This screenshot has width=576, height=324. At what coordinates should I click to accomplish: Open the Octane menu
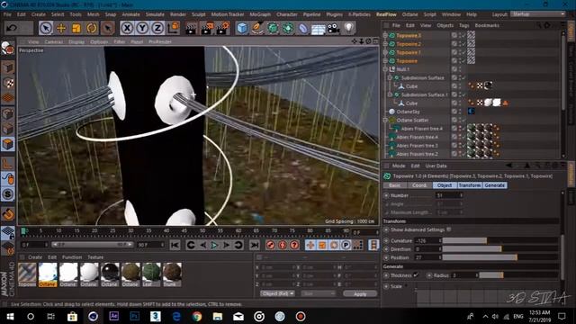tap(409, 14)
